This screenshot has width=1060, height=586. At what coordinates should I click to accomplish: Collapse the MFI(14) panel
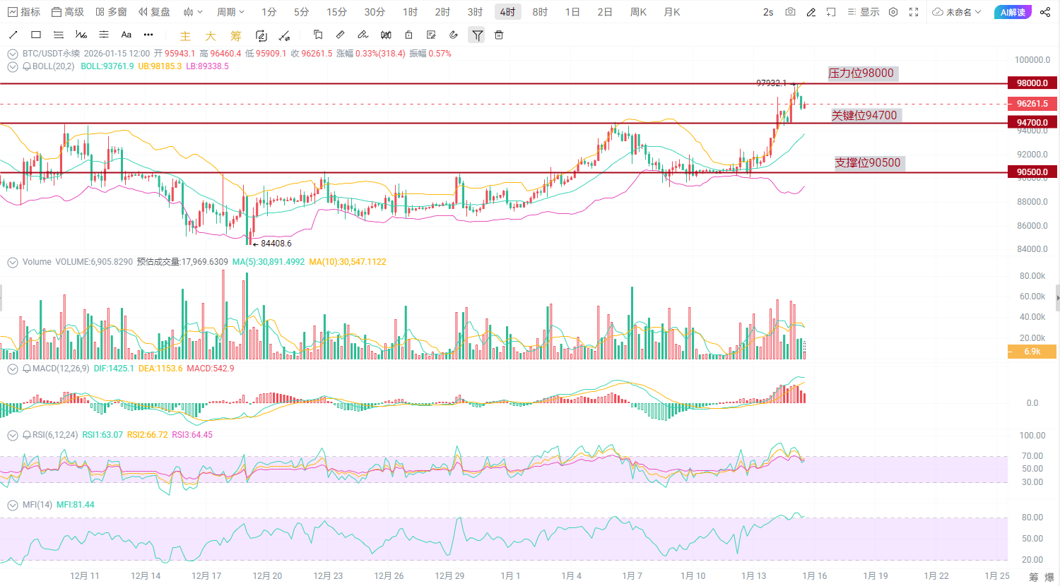point(13,505)
